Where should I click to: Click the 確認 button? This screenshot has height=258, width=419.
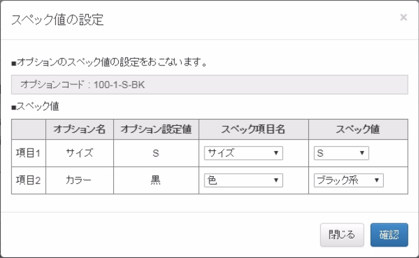pyautogui.click(x=389, y=235)
